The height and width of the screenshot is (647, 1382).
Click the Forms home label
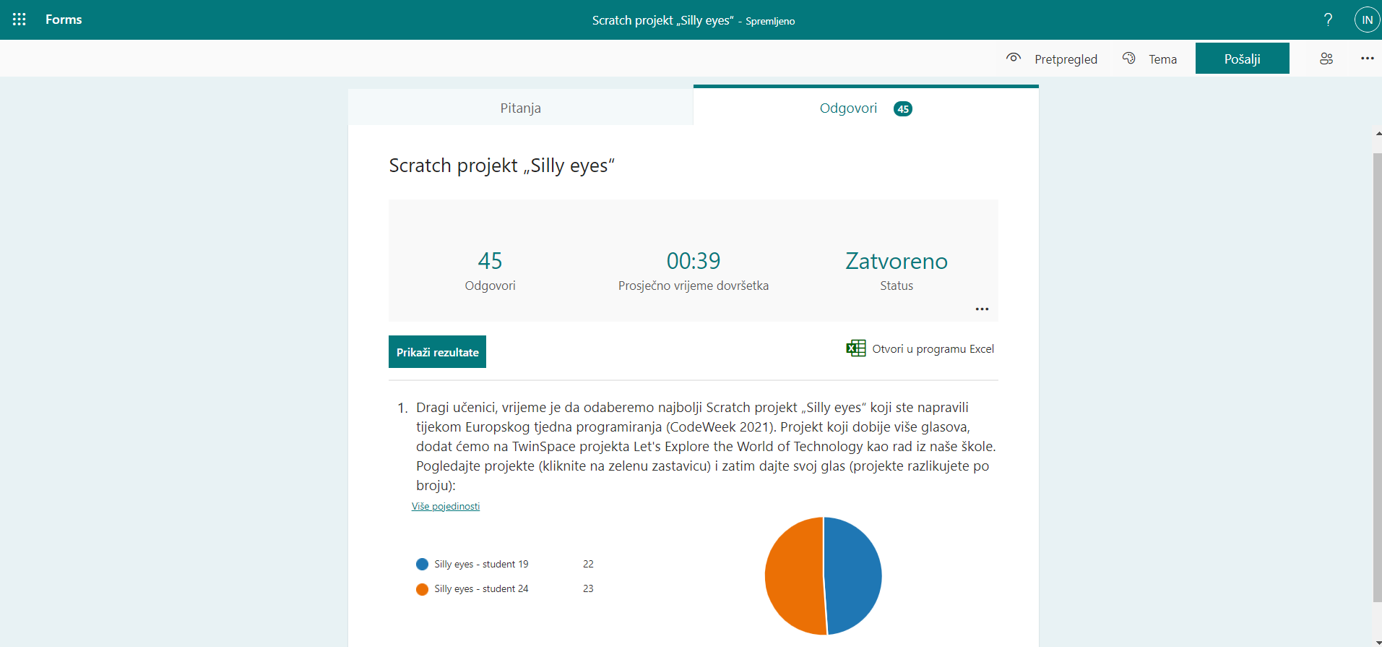coord(64,20)
